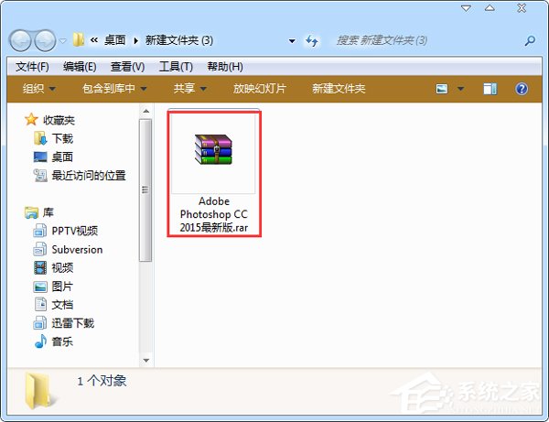Open help via the question mark icon
Screen dimensions: 549x422
point(522,89)
